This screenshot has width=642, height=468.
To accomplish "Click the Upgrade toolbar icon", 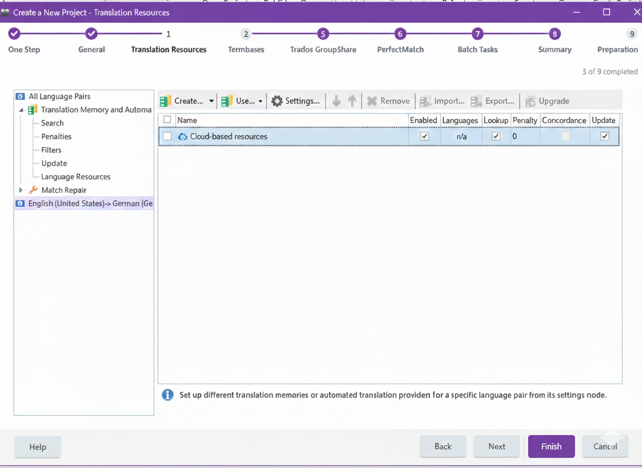I will click(x=530, y=101).
